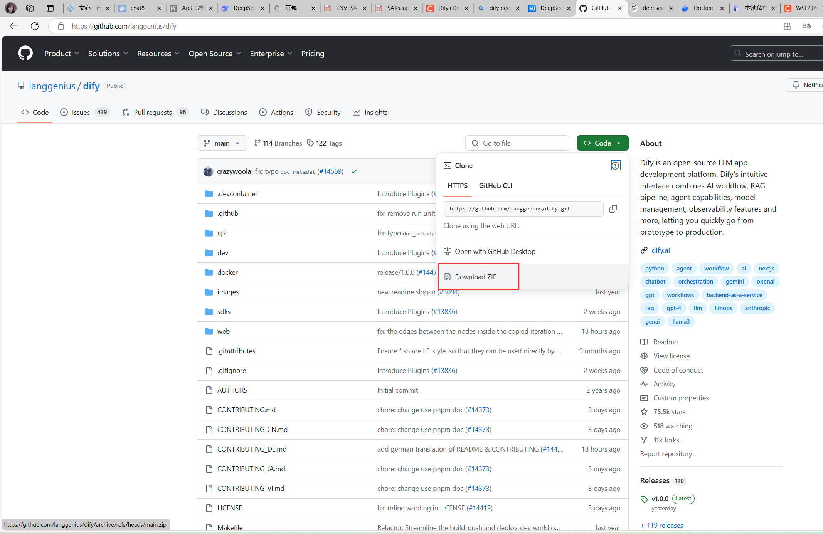Click the GitHub Octocat logo
823x534 pixels.
point(25,53)
